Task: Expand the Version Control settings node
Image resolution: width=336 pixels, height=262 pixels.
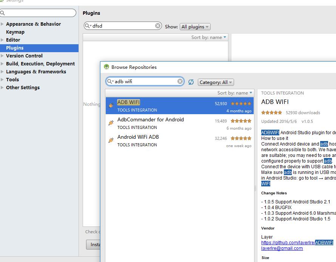Action: [x=2, y=56]
